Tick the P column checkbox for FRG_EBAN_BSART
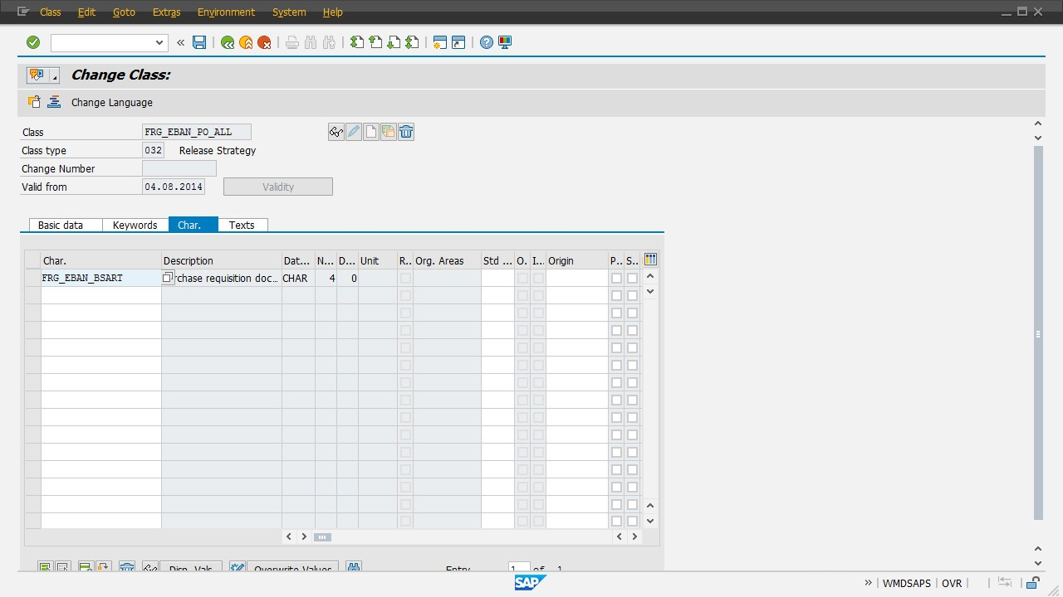The width and height of the screenshot is (1063, 597). click(616, 279)
